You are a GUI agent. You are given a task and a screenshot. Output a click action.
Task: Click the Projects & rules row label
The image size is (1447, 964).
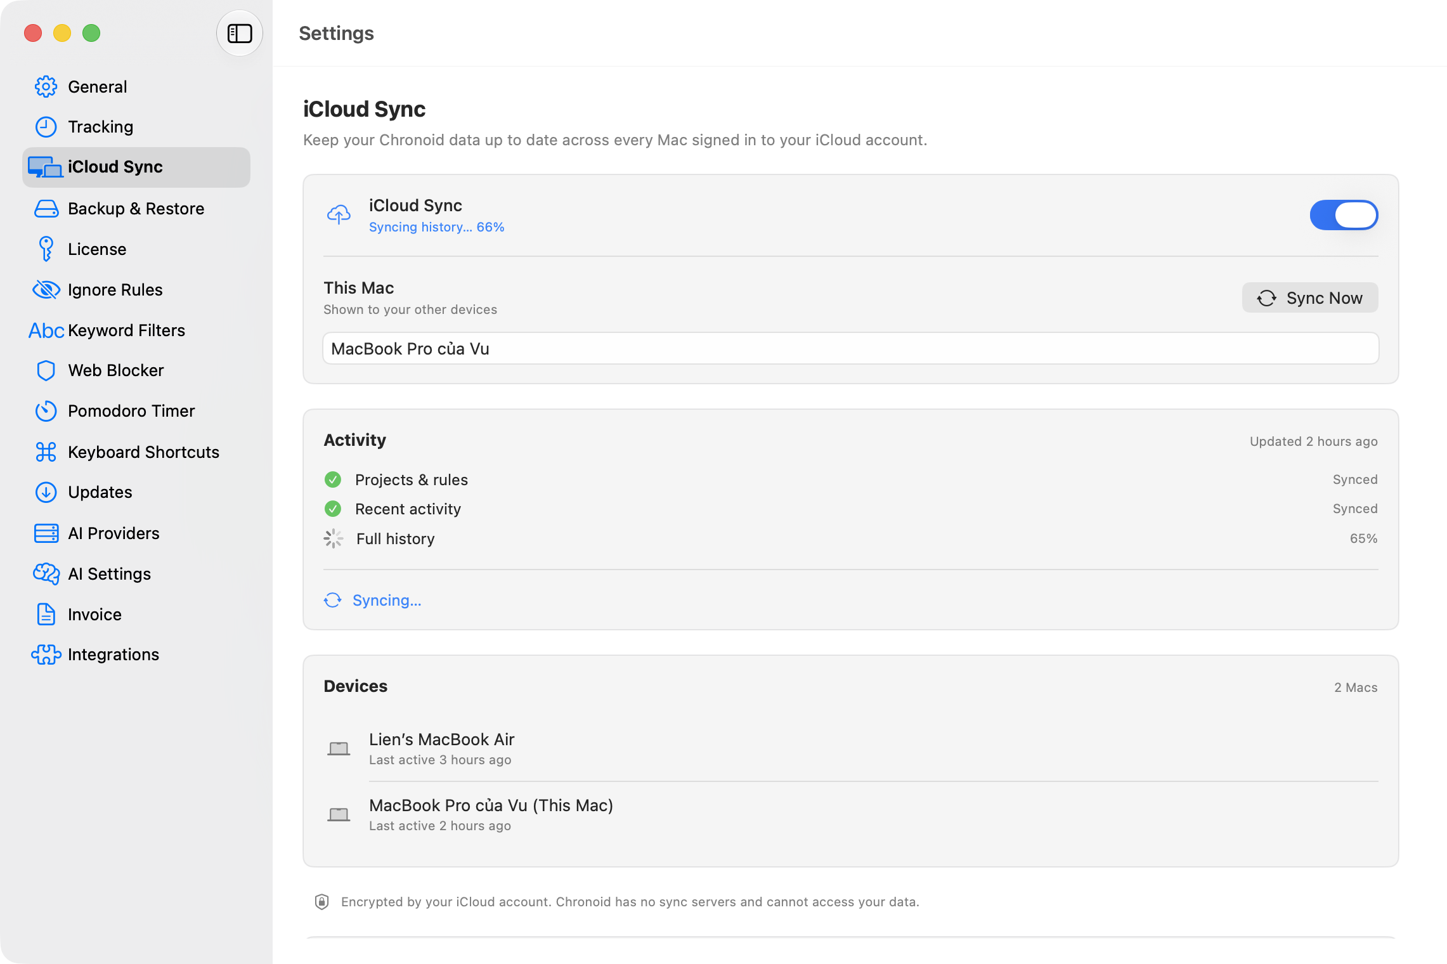(x=412, y=480)
